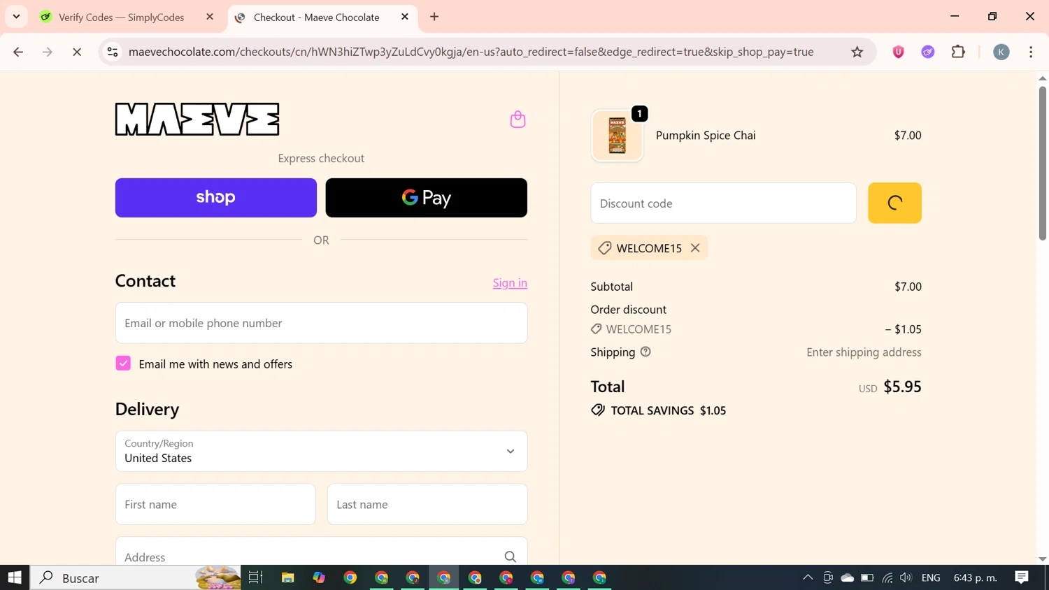Click the page vertical scrollbar
1049x590 pixels.
(1043, 164)
